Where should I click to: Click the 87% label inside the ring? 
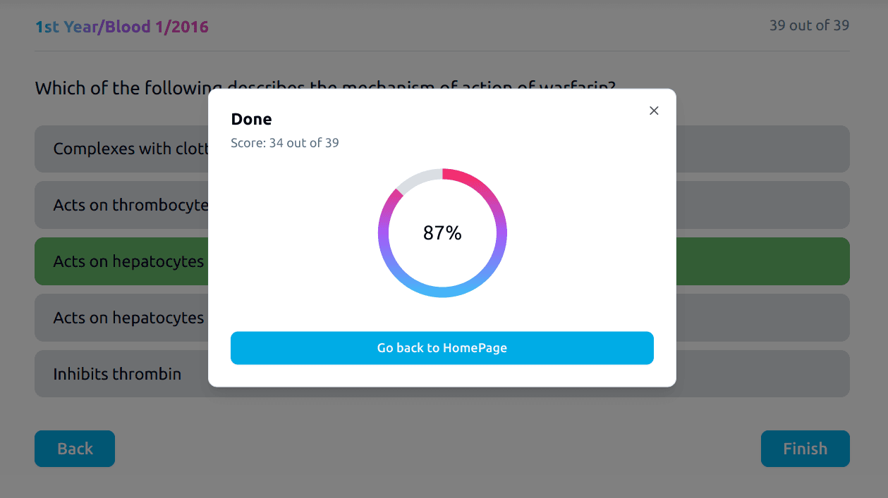(442, 233)
